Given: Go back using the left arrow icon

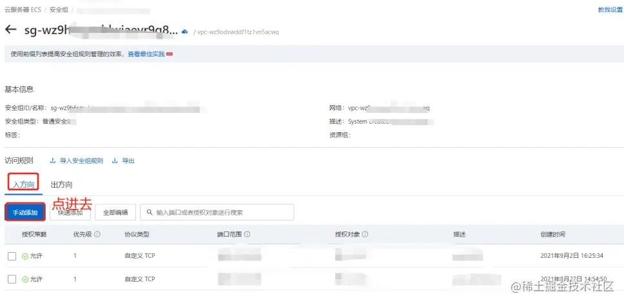Looking at the screenshot, I should pos(10,30).
